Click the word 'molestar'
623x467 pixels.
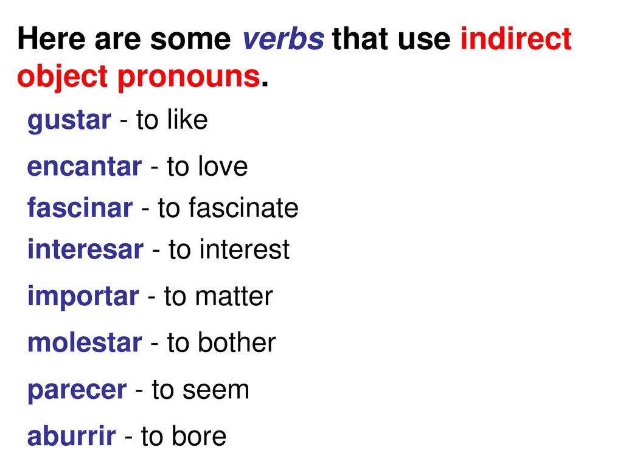(x=85, y=342)
